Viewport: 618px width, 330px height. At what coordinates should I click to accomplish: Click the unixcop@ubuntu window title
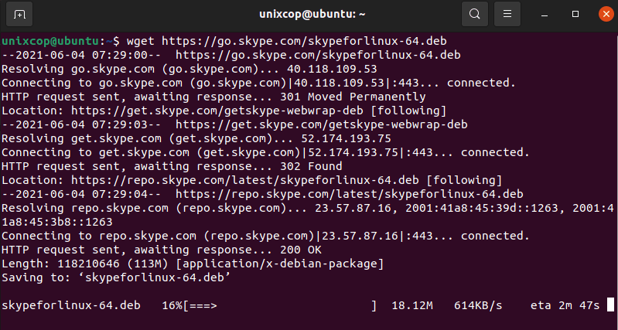tap(312, 15)
